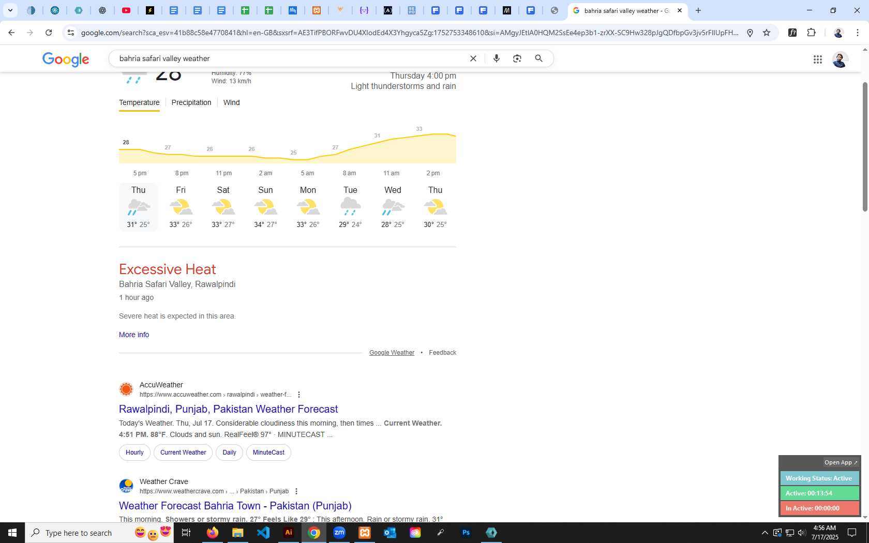Click the page vertical scrollbar thumb
Screen dimensions: 869x543
point(864,146)
